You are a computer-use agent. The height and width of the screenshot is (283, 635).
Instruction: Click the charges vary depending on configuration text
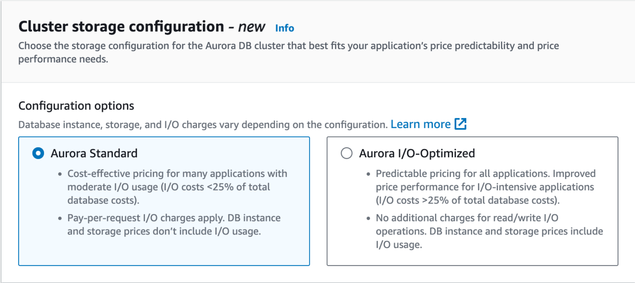pos(203,125)
